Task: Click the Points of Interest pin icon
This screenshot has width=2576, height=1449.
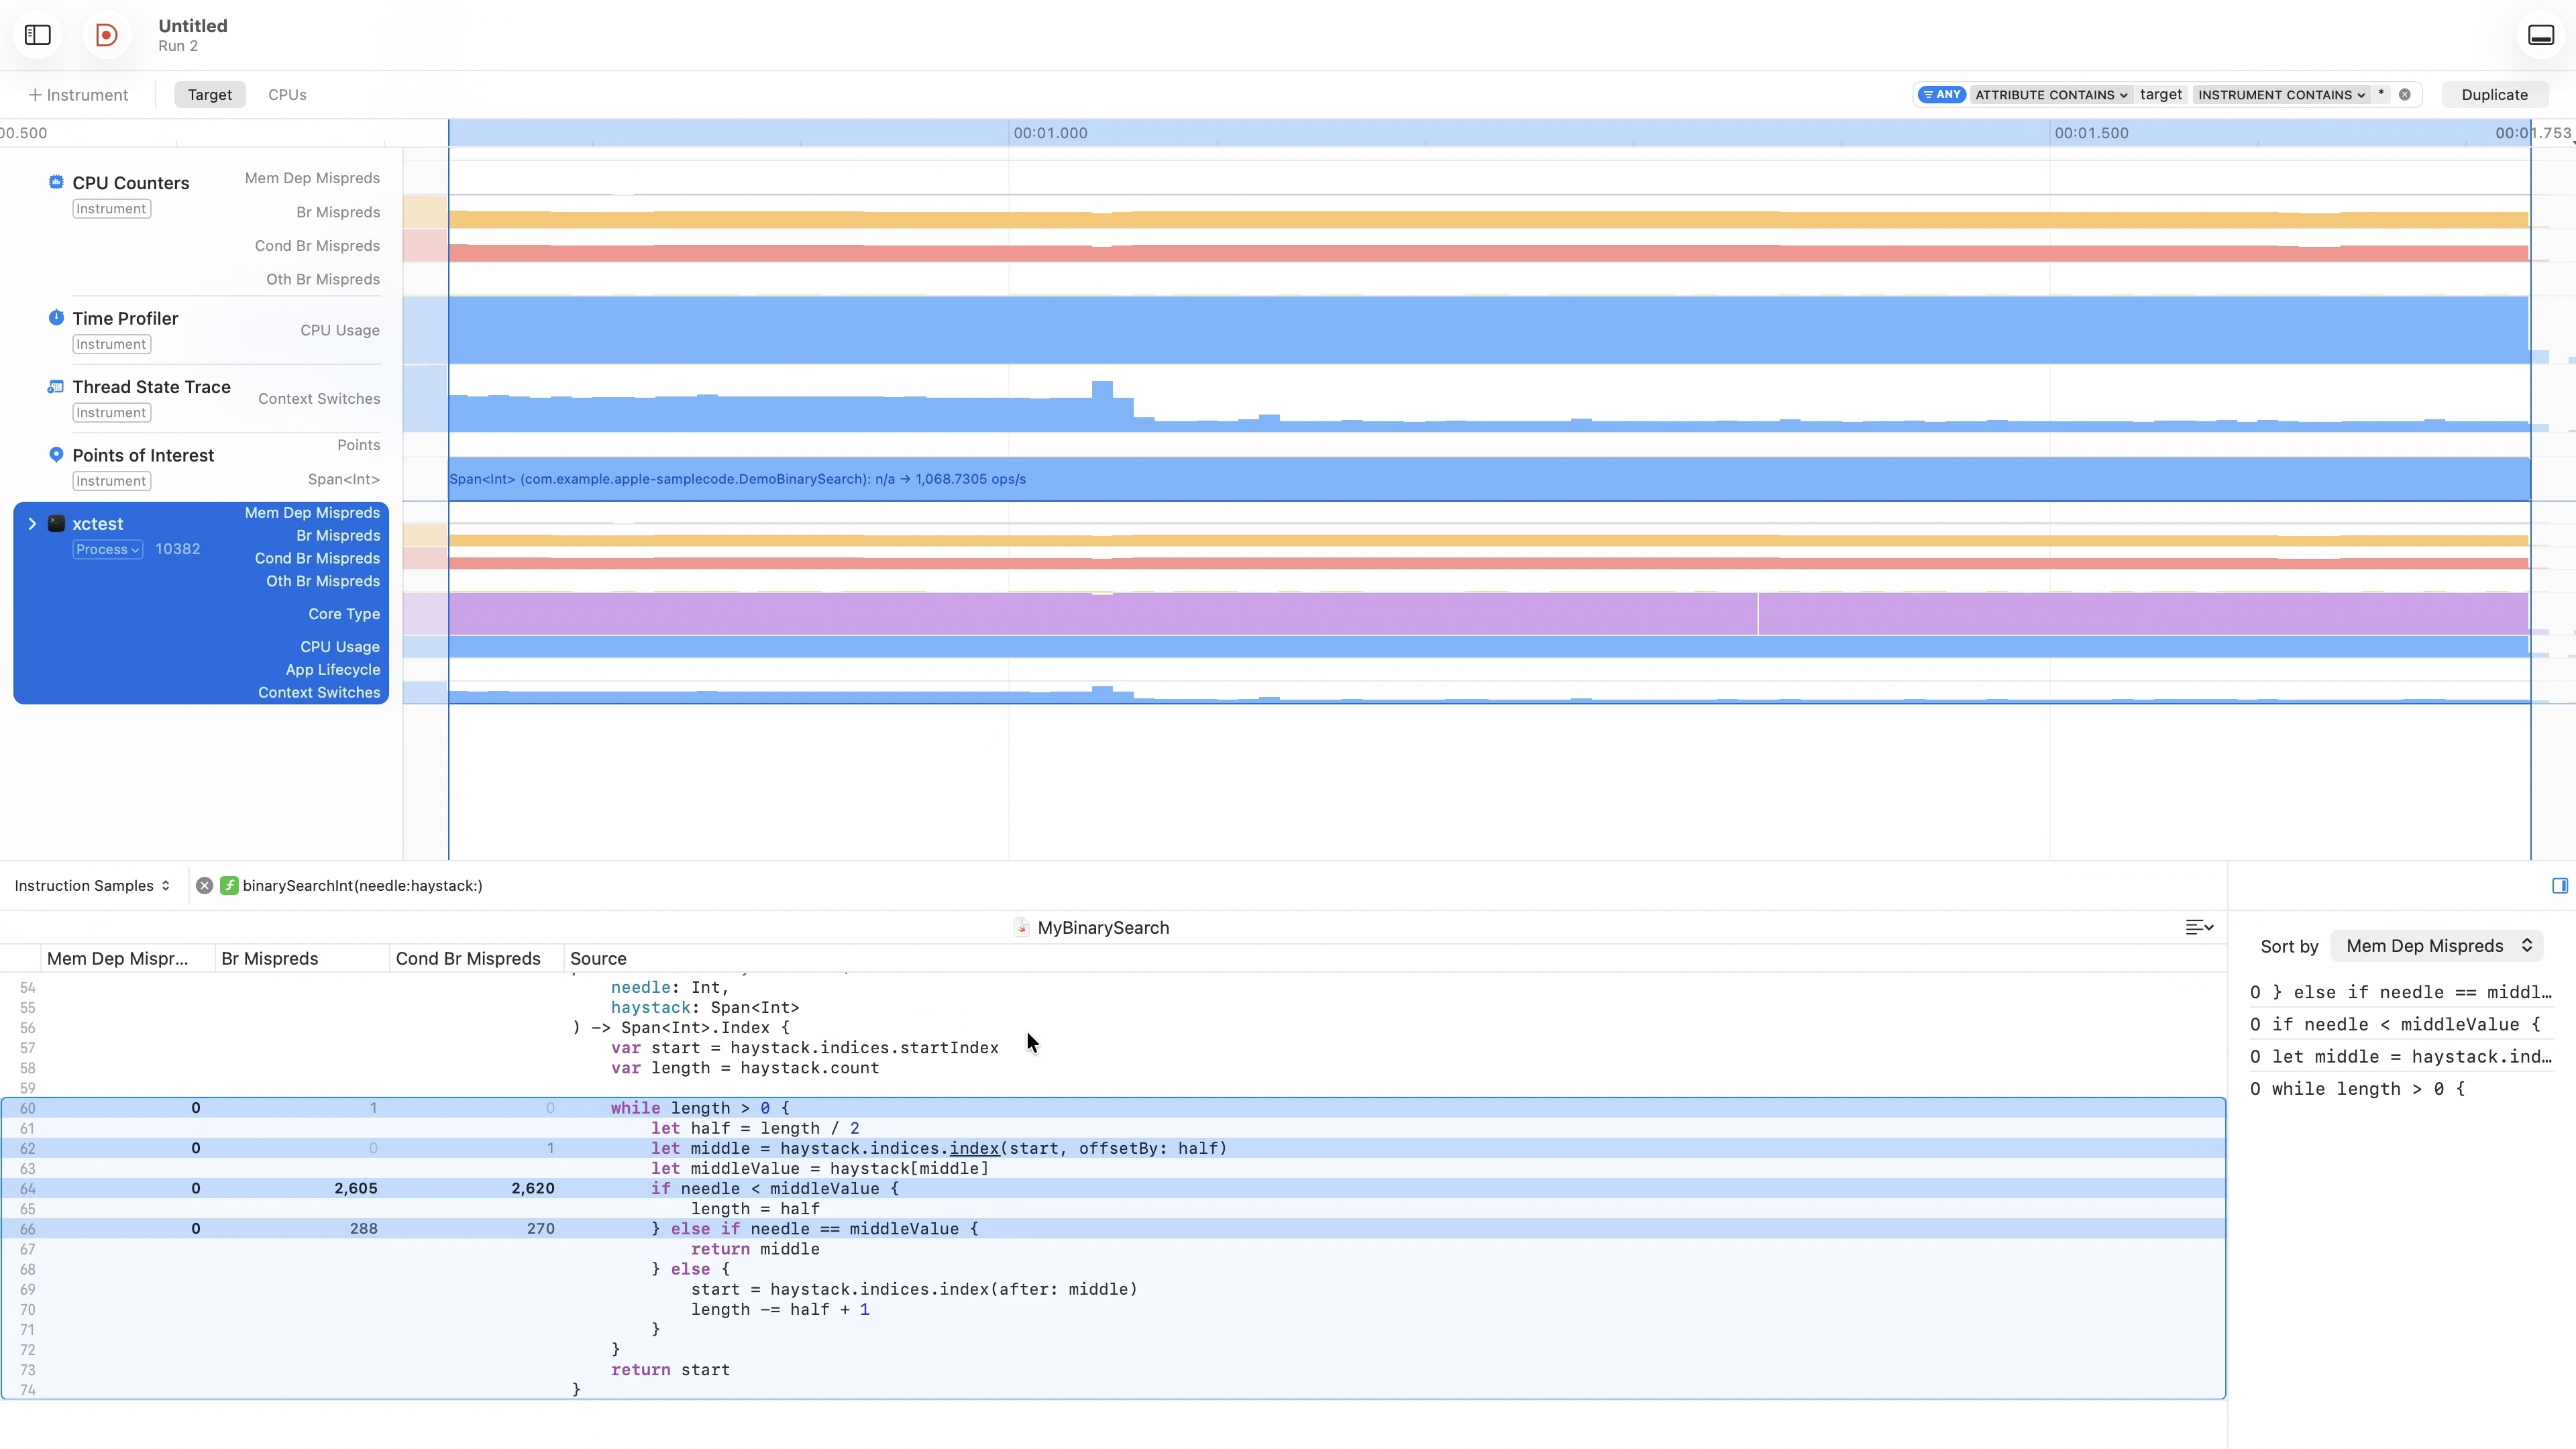Action: point(56,455)
